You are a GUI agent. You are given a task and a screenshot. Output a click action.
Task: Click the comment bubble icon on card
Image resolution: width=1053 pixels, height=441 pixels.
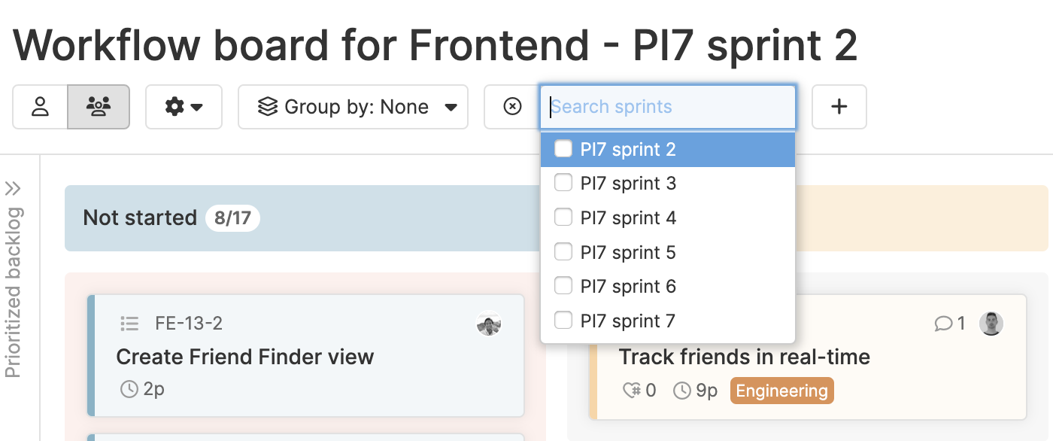(x=942, y=324)
